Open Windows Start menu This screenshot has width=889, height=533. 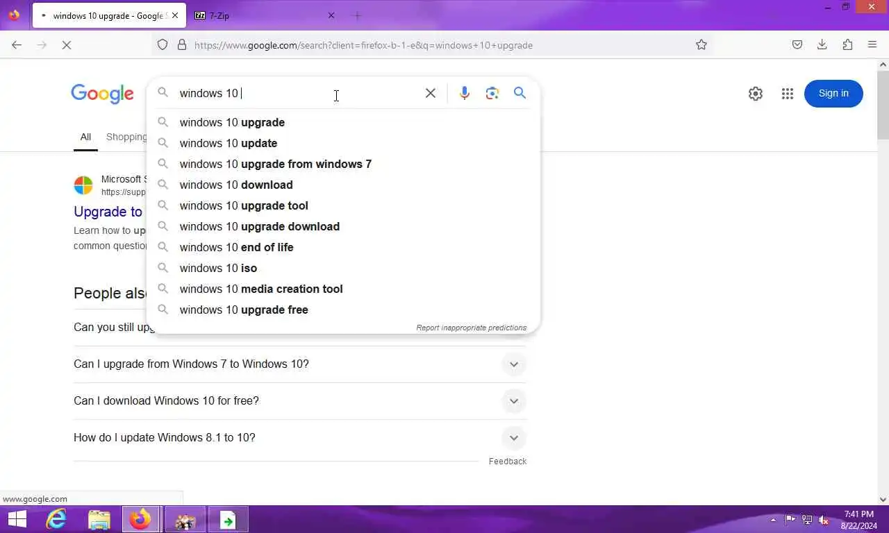(17, 519)
